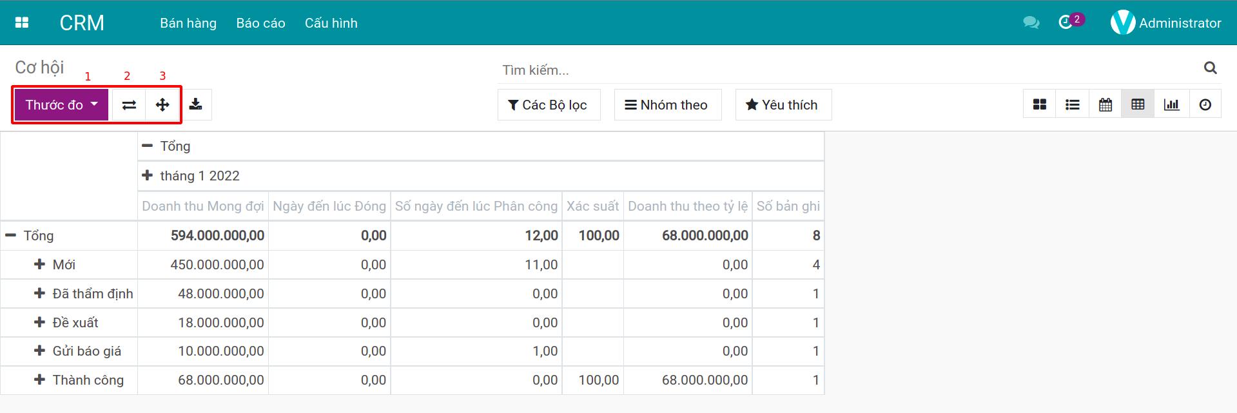Expand the Gửi báo giá row
This screenshot has width=1237, height=413.
coord(69,351)
